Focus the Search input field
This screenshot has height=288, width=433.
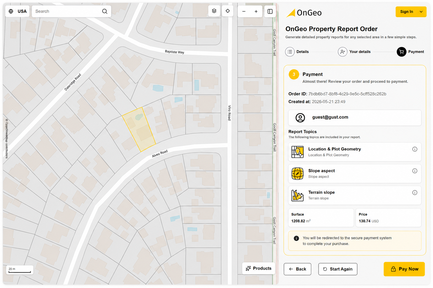[x=71, y=11]
